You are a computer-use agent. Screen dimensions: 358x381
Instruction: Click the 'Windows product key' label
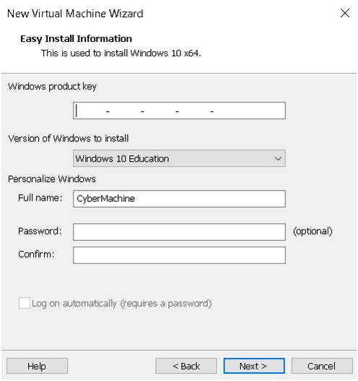[x=52, y=87]
